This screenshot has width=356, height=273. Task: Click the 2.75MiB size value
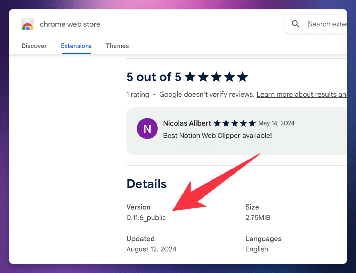[258, 218]
